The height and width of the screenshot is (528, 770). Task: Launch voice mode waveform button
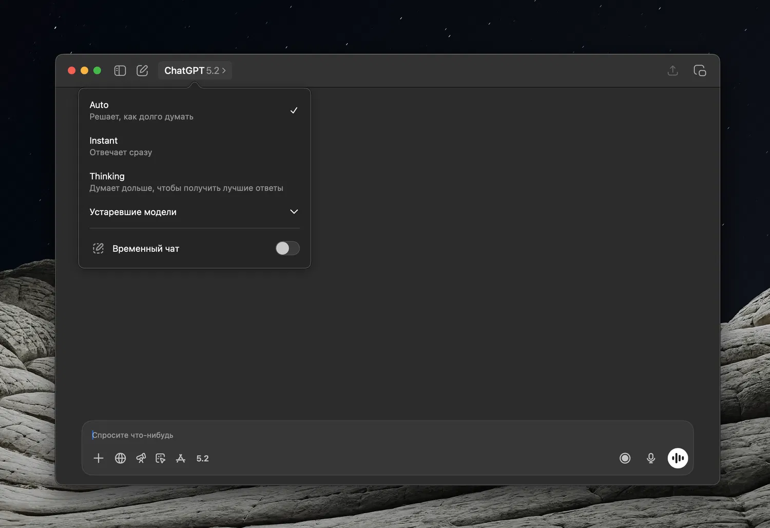tap(678, 458)
